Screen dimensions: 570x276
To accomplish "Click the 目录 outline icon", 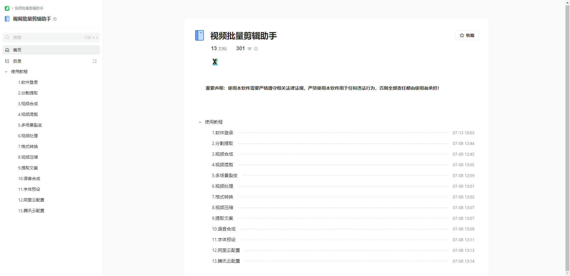I will click(7, 61).
